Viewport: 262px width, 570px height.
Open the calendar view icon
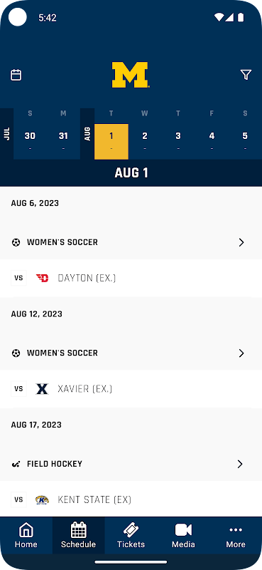coord(16,75)
